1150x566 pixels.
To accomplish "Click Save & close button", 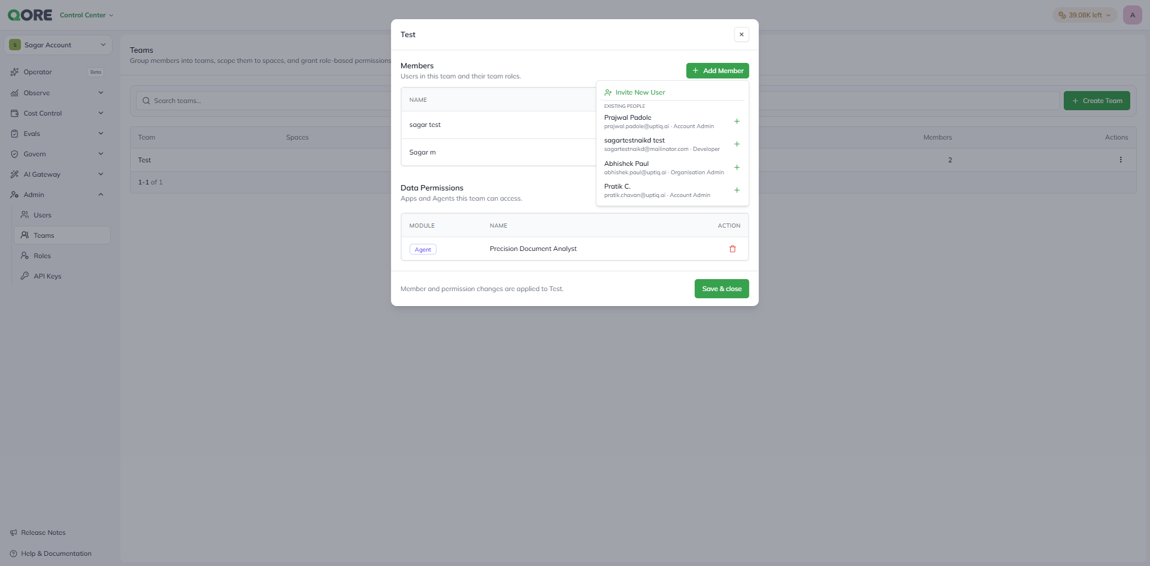I will coord(722,289).
